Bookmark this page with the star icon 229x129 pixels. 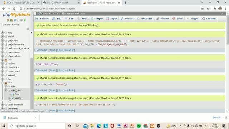[208, 9]
